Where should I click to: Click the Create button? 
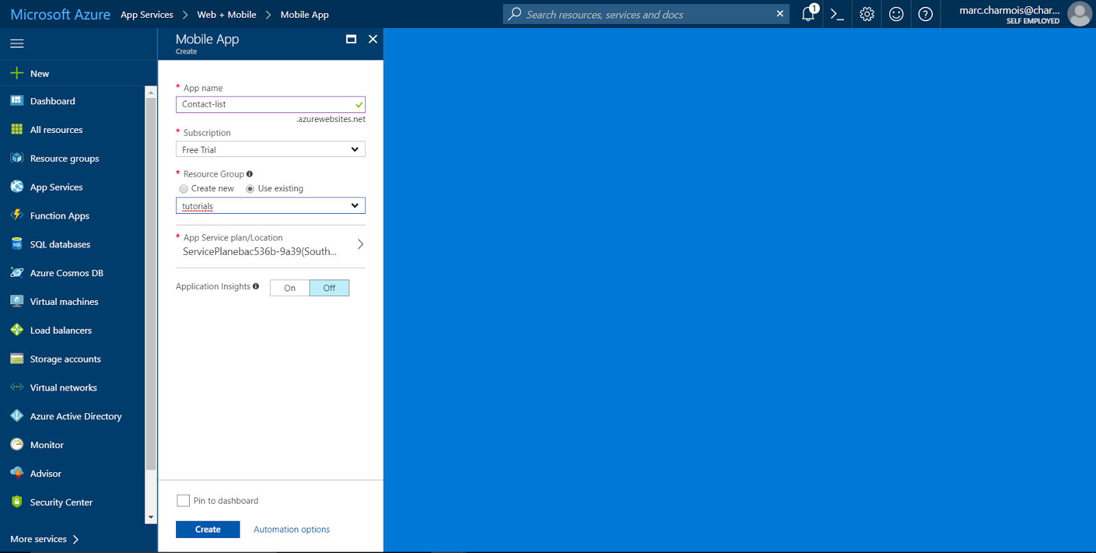[208, 529]
